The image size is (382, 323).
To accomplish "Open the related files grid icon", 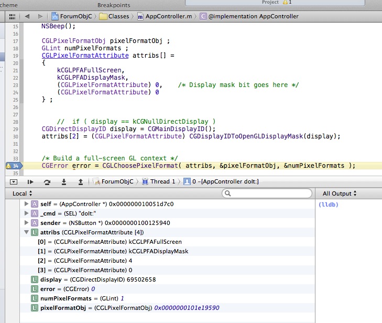I will pyautogui.click(x=12, y=16).
